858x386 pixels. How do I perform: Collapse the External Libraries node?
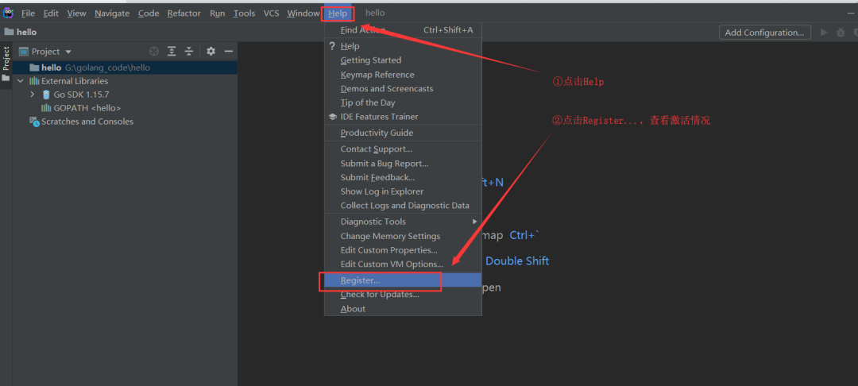21,81
